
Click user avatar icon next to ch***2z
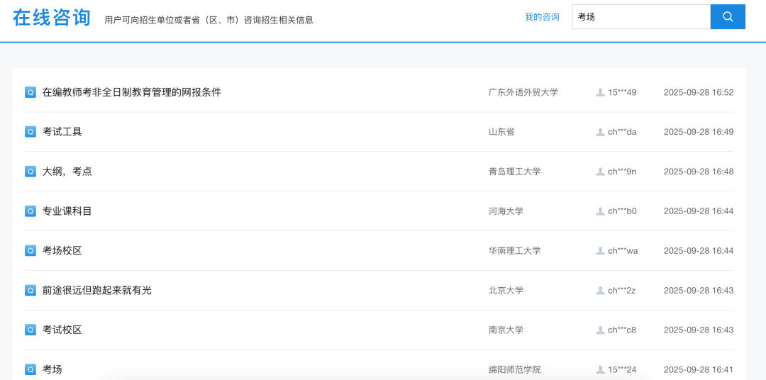[x=601, y=291]
